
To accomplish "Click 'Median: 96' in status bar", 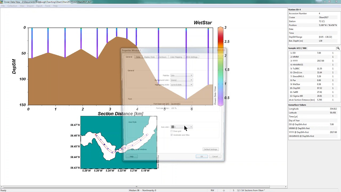I will click(x=135, y=190).
